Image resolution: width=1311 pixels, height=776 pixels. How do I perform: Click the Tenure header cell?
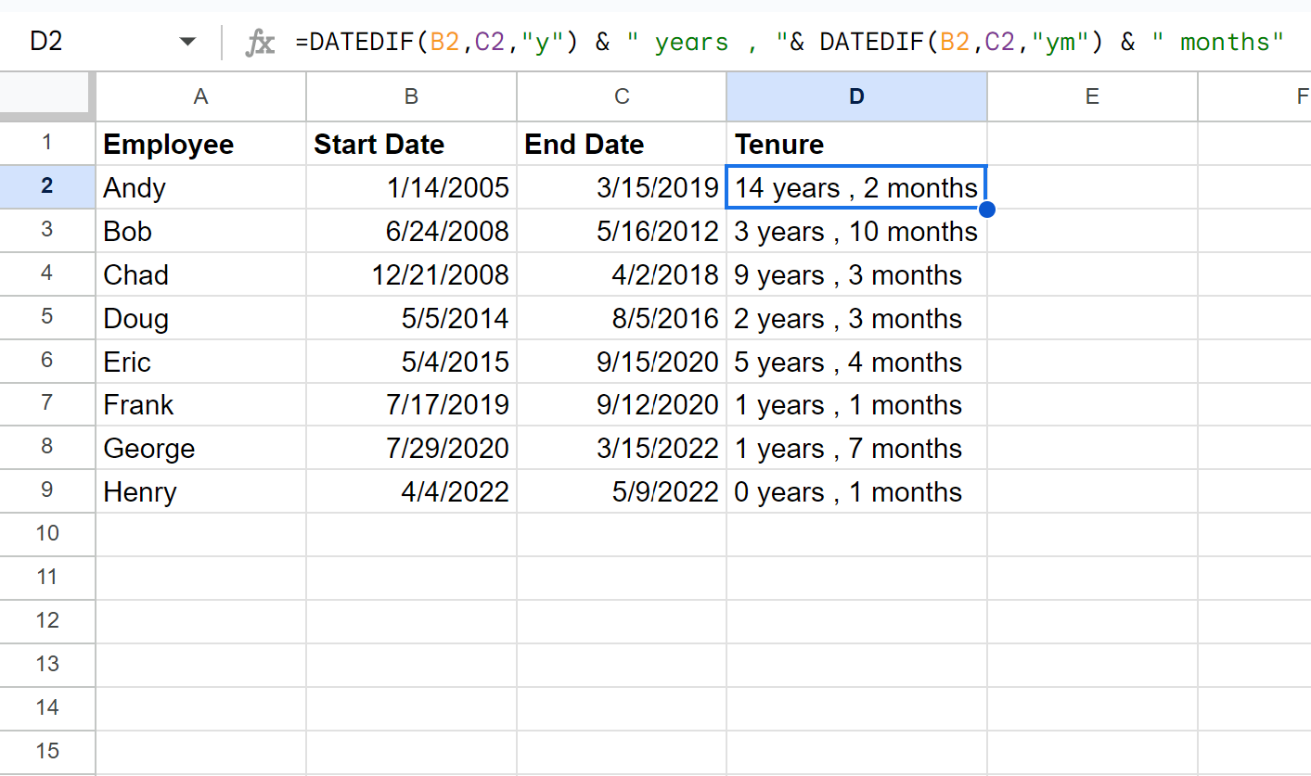tap(855, 144)
